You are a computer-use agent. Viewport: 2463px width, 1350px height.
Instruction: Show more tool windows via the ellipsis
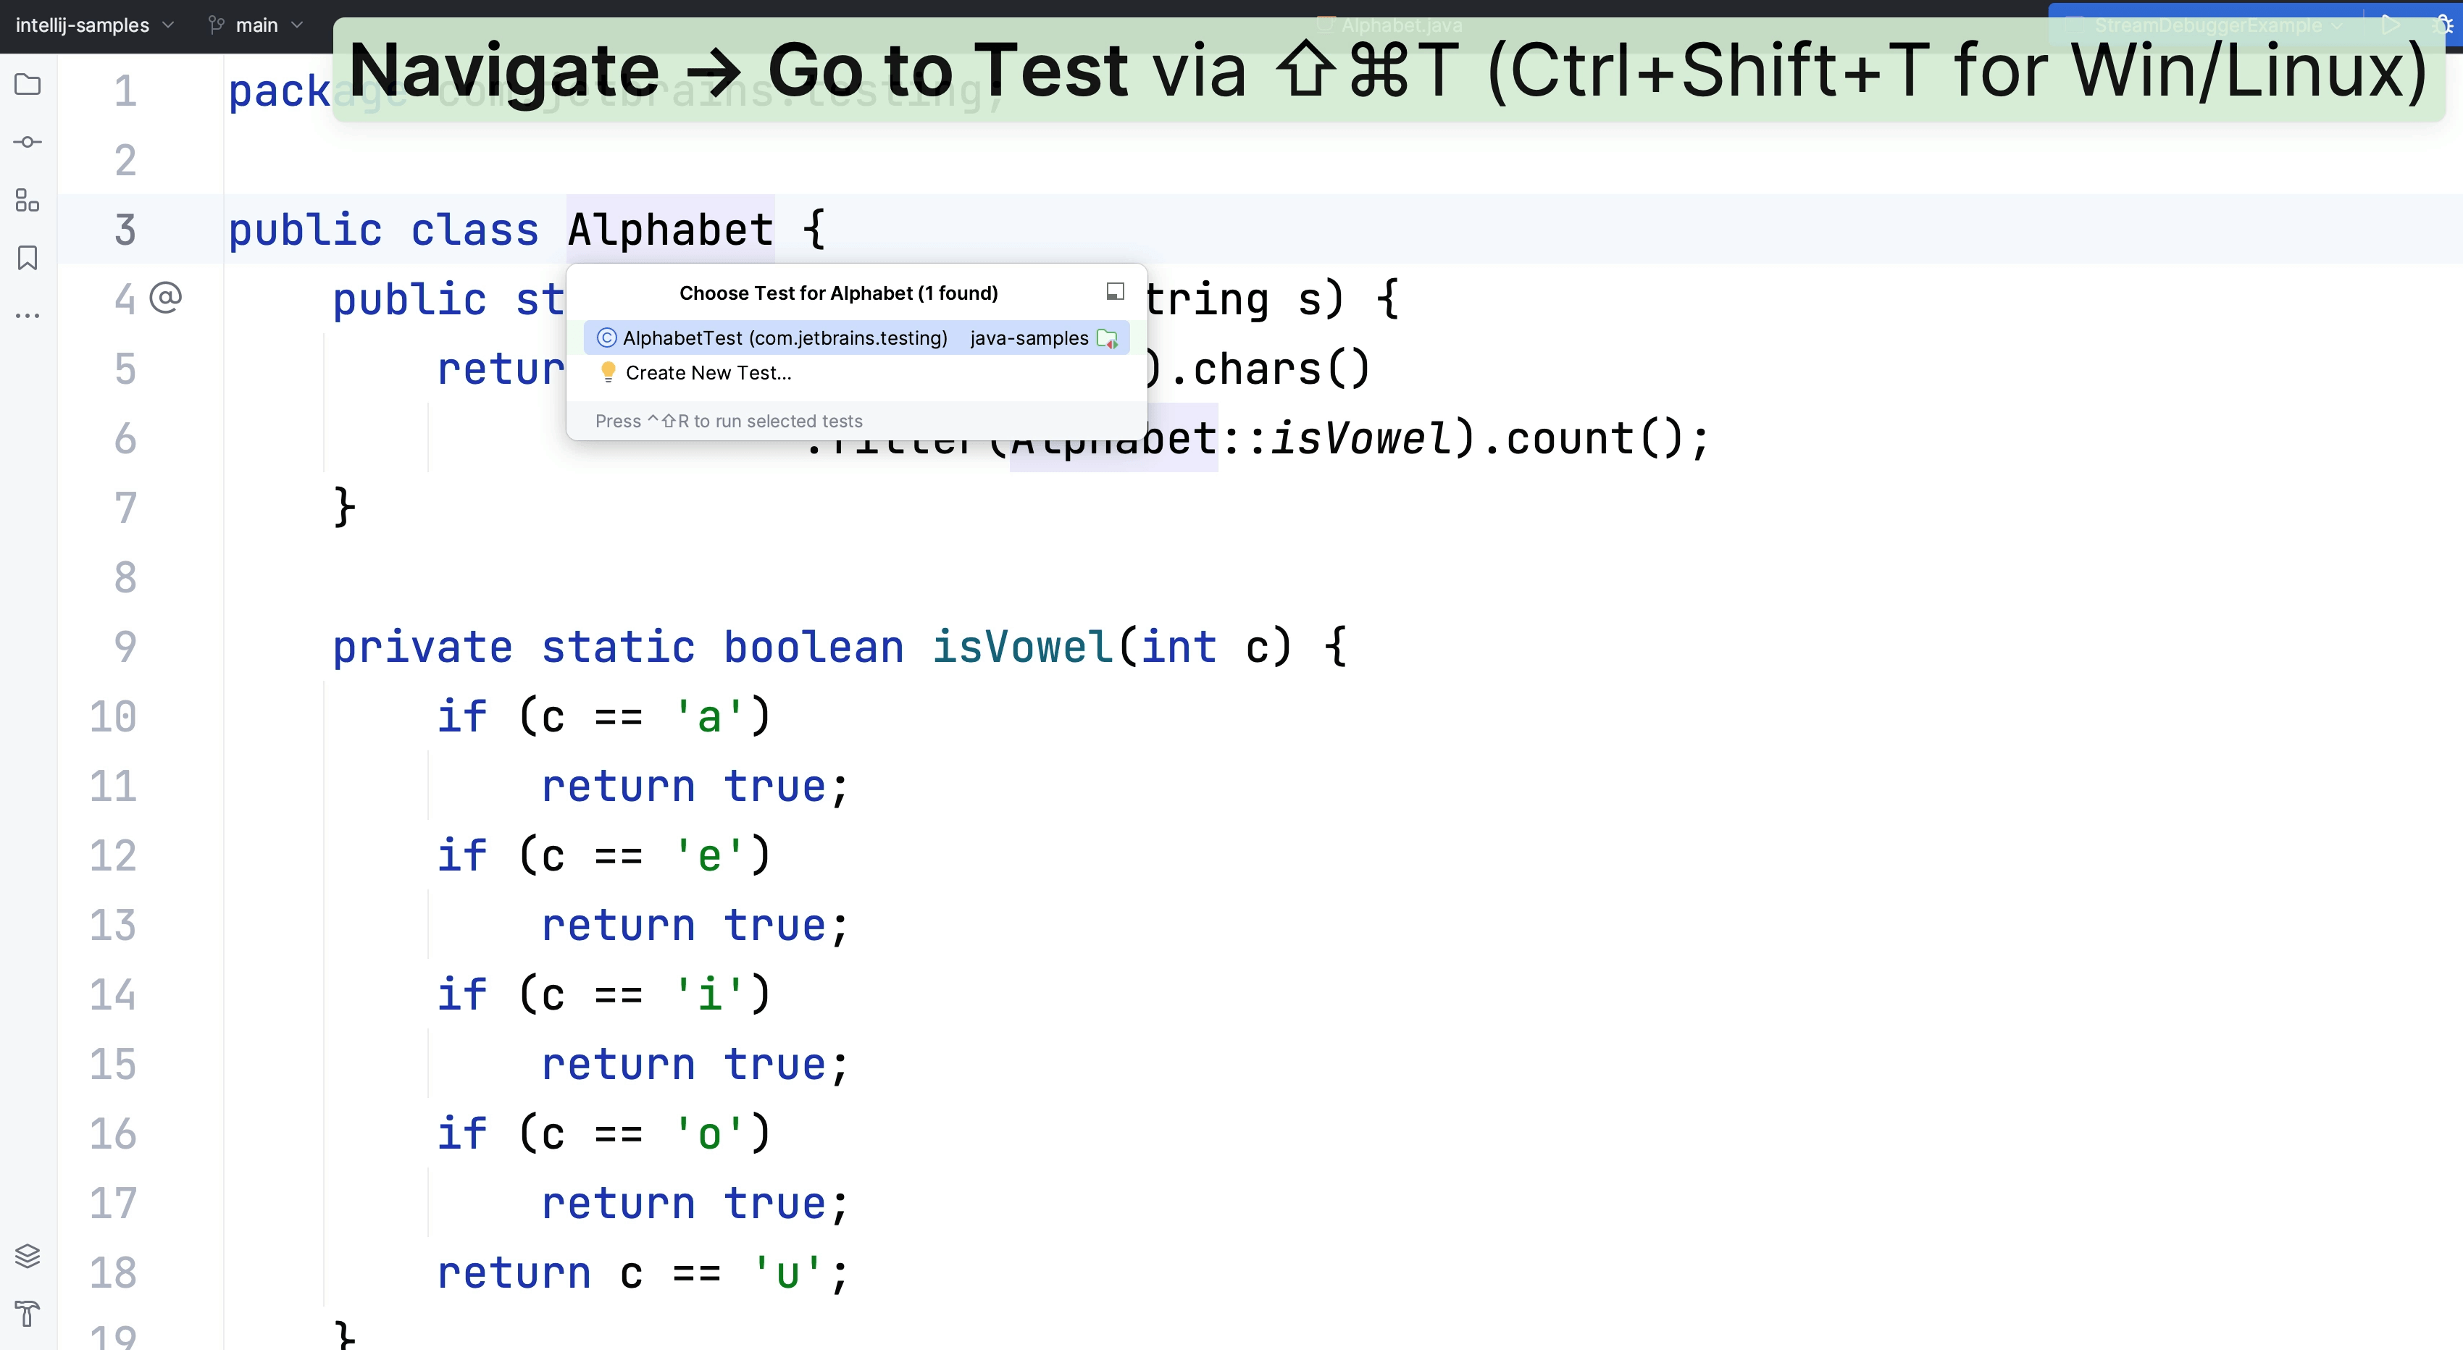[28, 316]
